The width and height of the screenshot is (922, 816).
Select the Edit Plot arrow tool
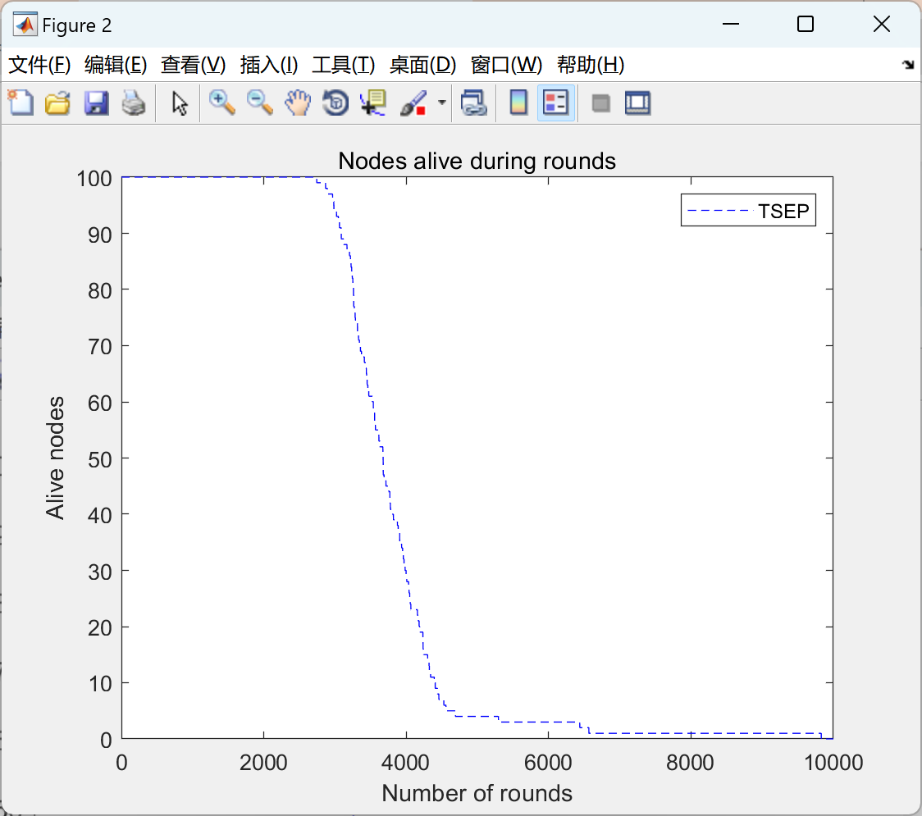[x=180, y=103]
